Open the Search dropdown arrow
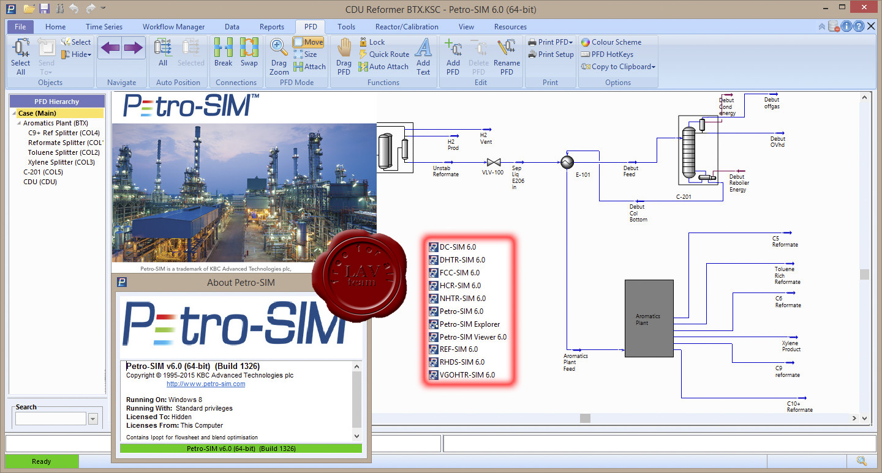The height and width of the screenshot is (473, 882). (93, 419)
